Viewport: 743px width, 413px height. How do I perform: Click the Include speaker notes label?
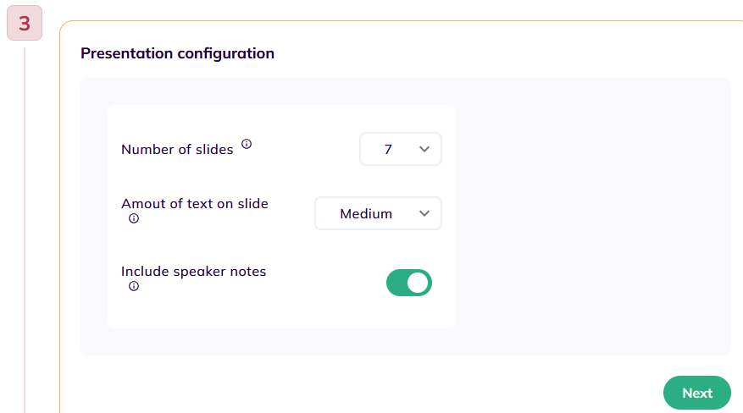pyautogui.click(x=193, y=272)
